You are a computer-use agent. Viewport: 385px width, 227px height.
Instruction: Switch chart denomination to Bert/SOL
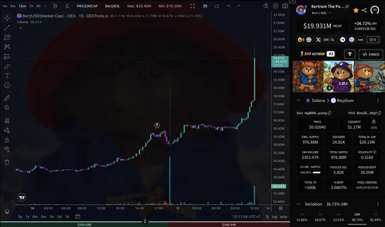(112, 6)
